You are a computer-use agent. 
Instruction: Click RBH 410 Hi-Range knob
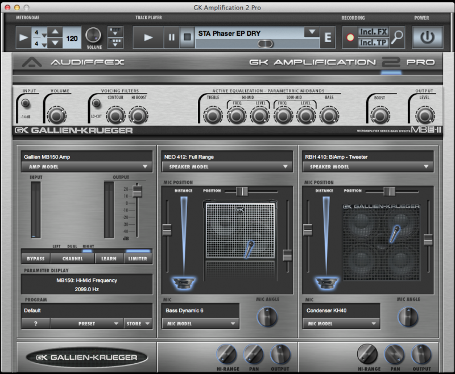click(x=367, y=354)
